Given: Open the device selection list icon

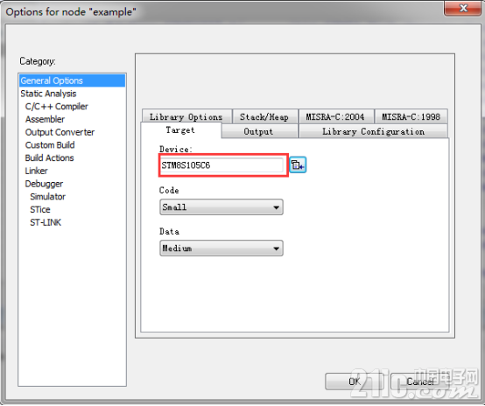Looking at the screenshot, I should (x=298, y=165).
